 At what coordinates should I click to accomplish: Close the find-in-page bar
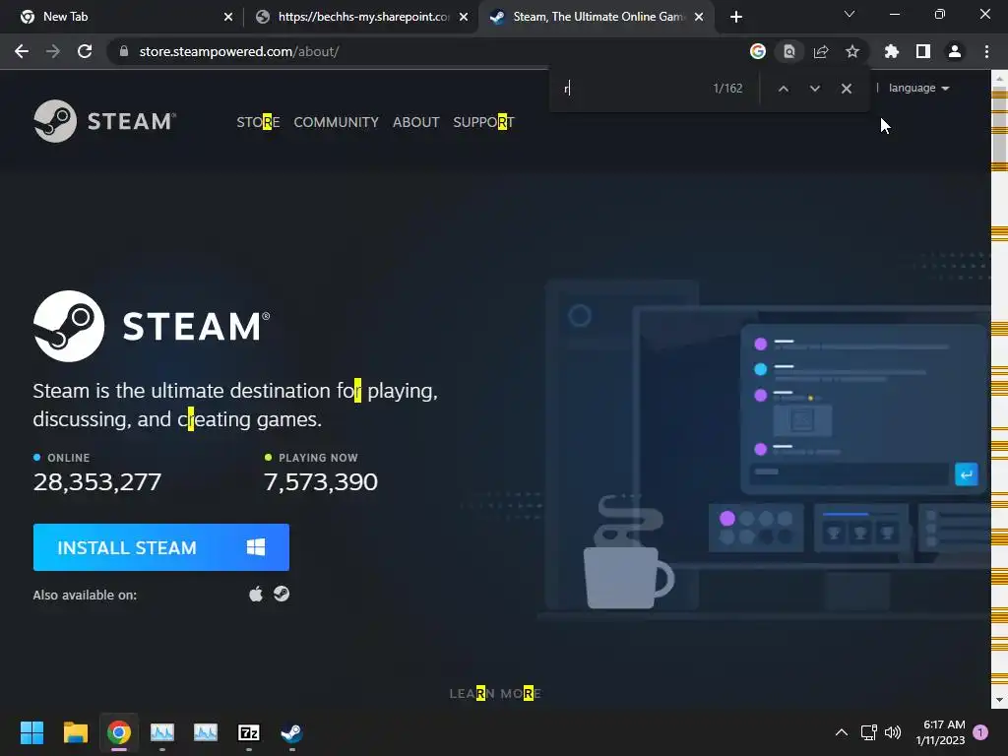847,89
